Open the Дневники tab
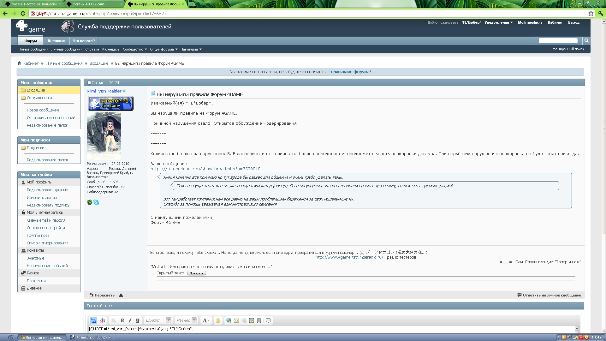Screen dimensions: 606x341 click(56, 41)
